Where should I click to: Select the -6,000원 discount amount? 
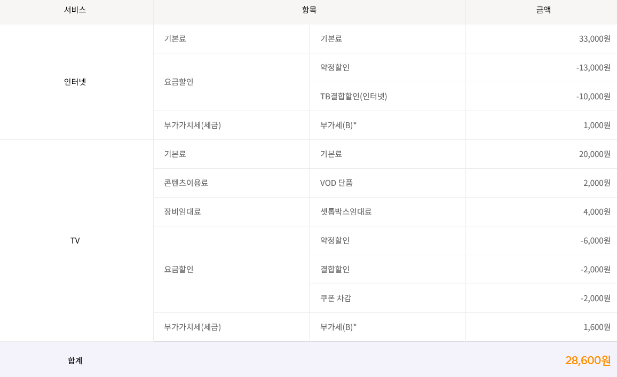(595, 240)
